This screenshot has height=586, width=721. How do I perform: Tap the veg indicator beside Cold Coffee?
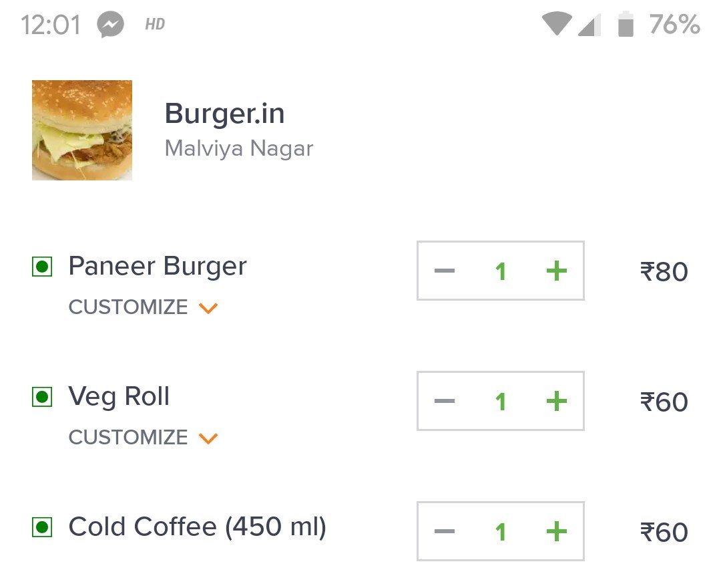pyautogui.click(x=42, y=527)
